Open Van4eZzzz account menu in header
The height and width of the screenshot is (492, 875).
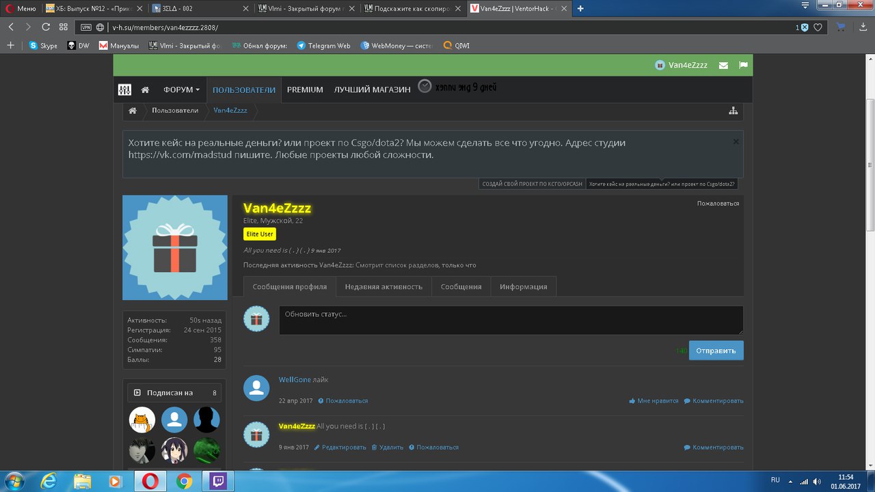coord(684,66)
